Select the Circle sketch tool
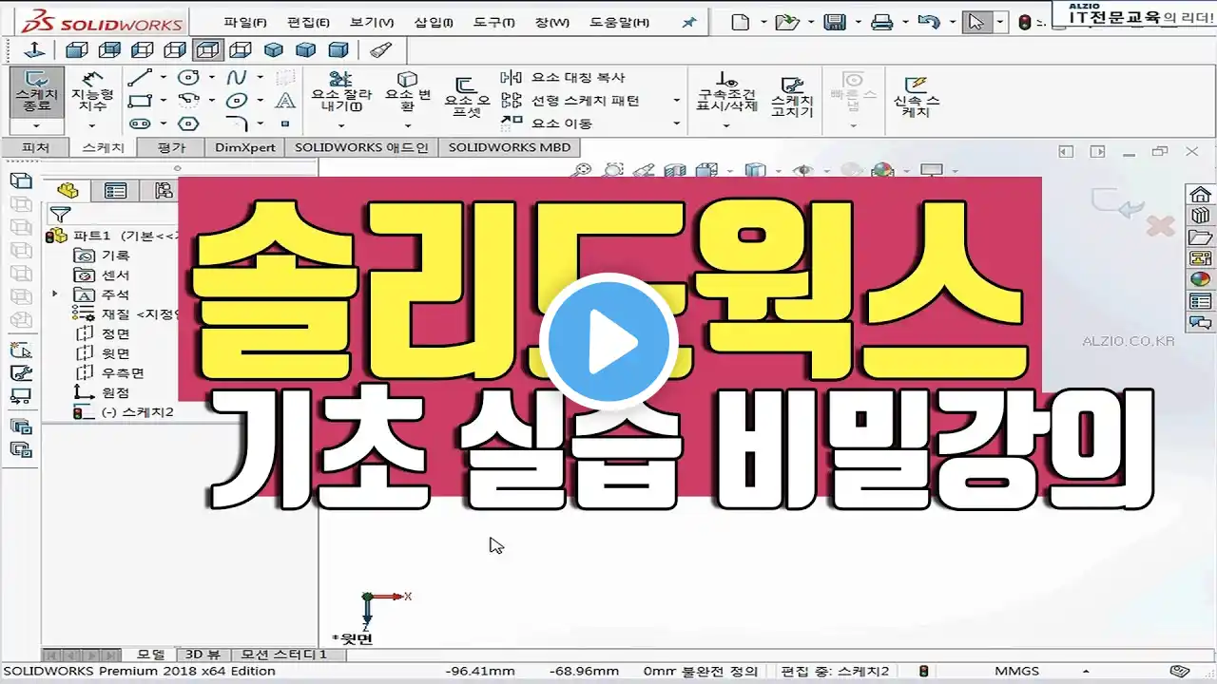This screenshot has width=1217, height=684. click(x=189, y=77)
